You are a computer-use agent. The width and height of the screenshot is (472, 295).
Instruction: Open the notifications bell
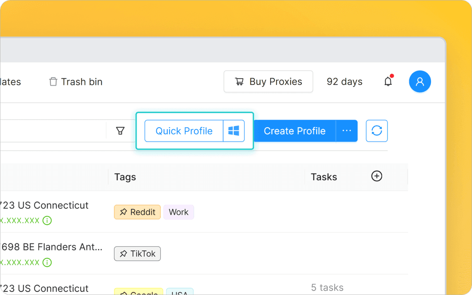[388, 81]
